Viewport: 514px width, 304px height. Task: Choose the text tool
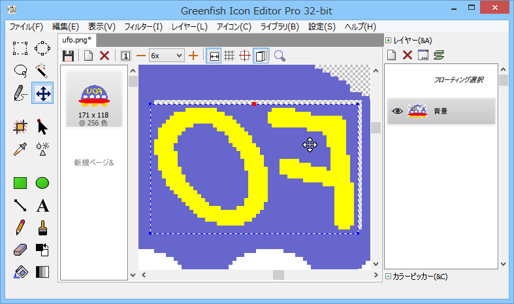tap(42, 206)
